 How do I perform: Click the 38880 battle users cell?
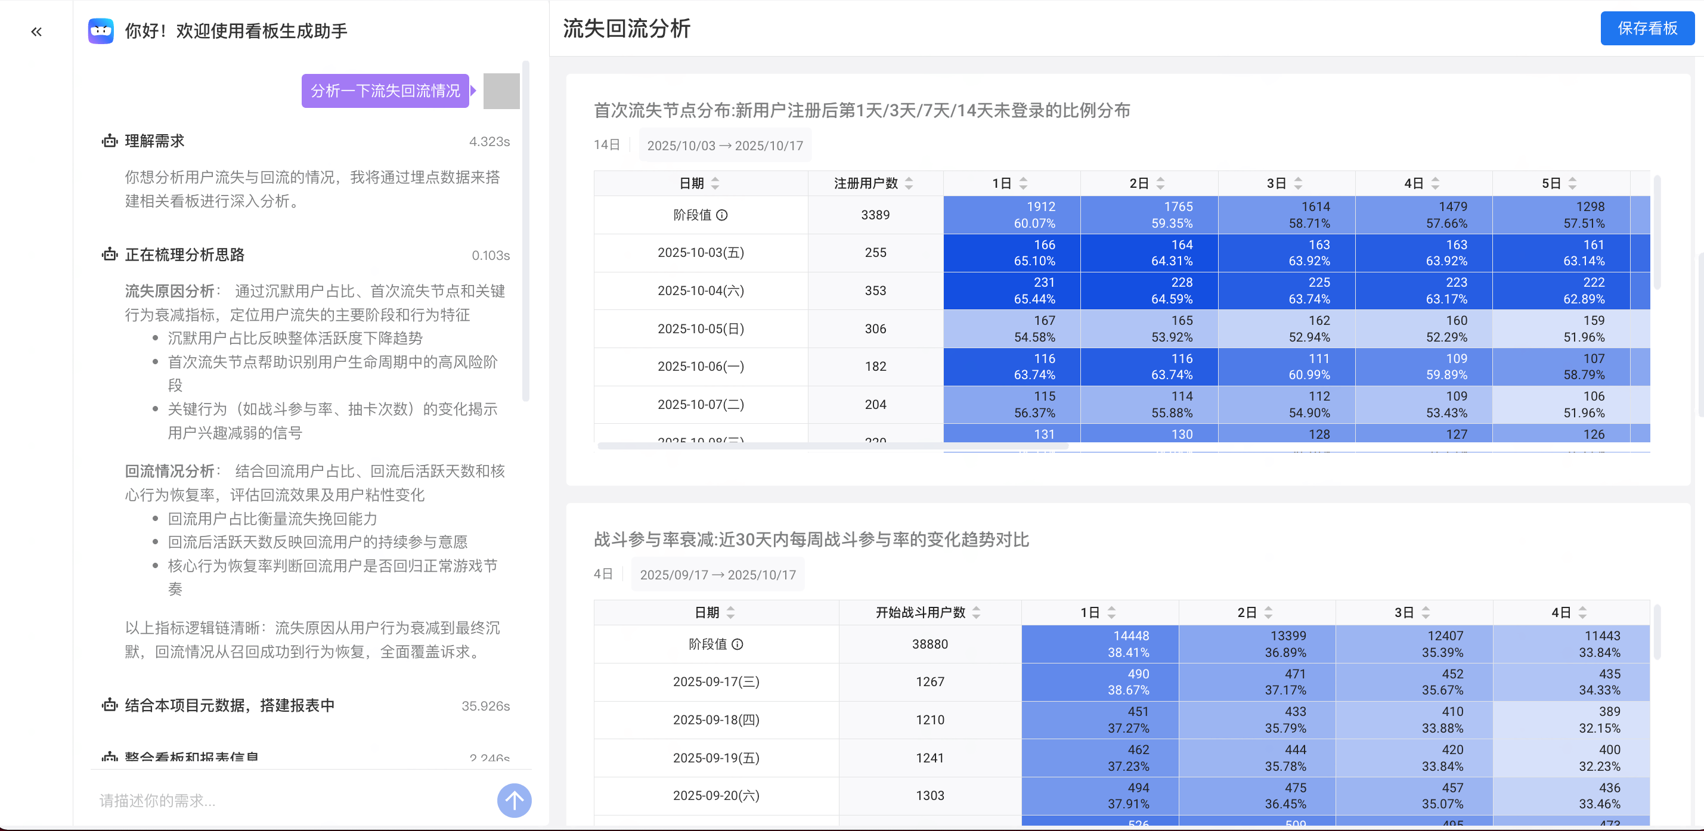(930, 644)
